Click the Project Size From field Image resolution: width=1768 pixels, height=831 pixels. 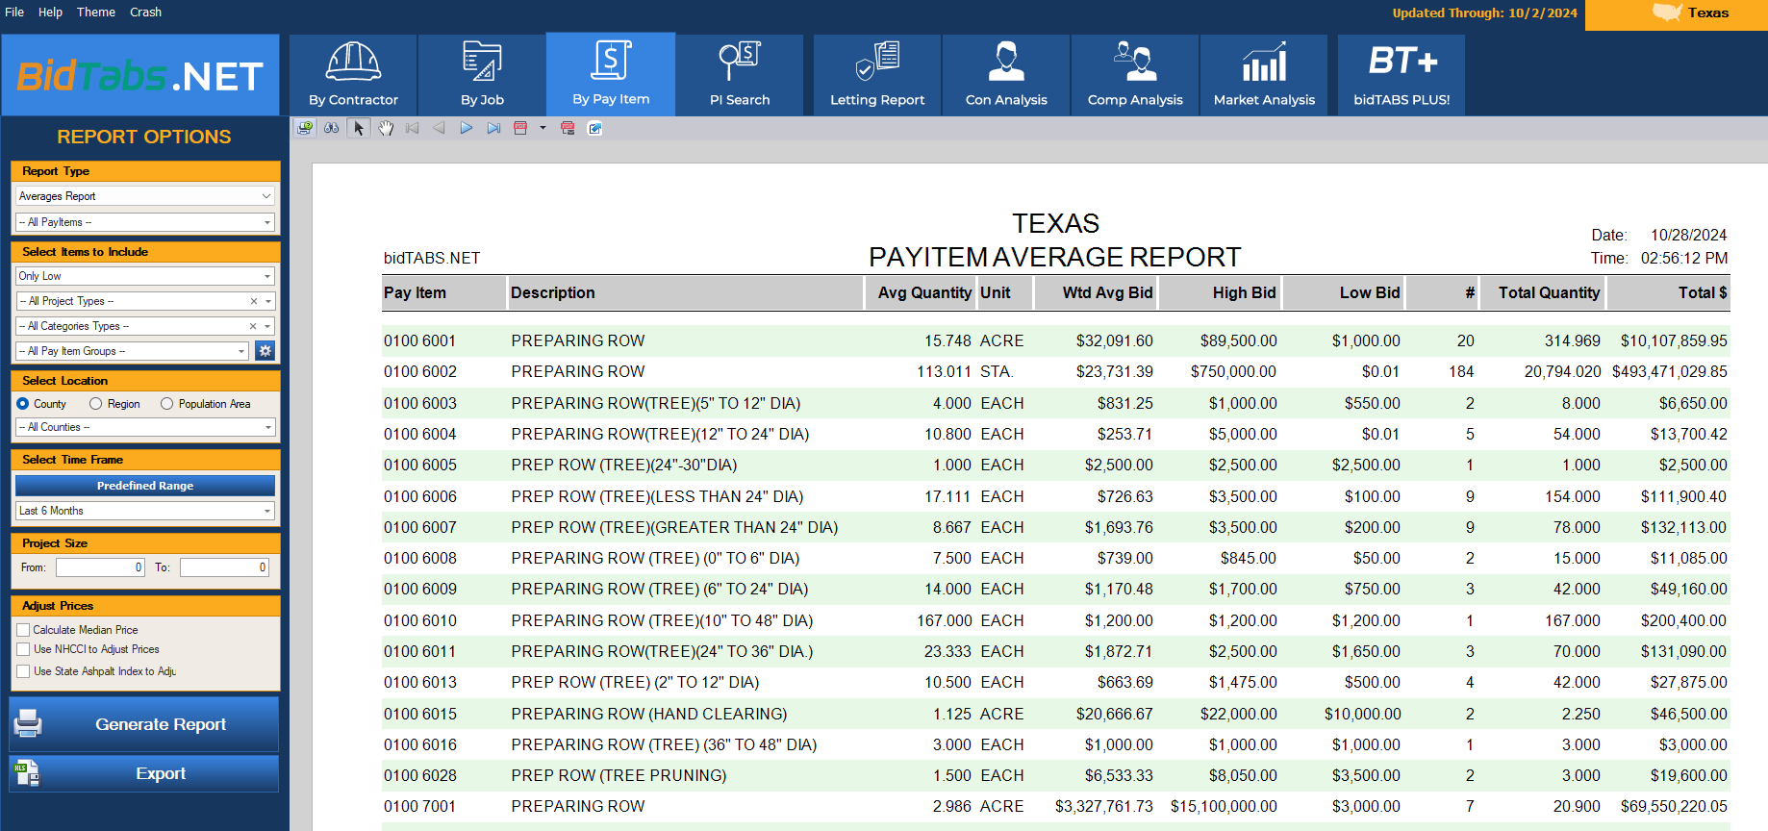pos(101,567)
